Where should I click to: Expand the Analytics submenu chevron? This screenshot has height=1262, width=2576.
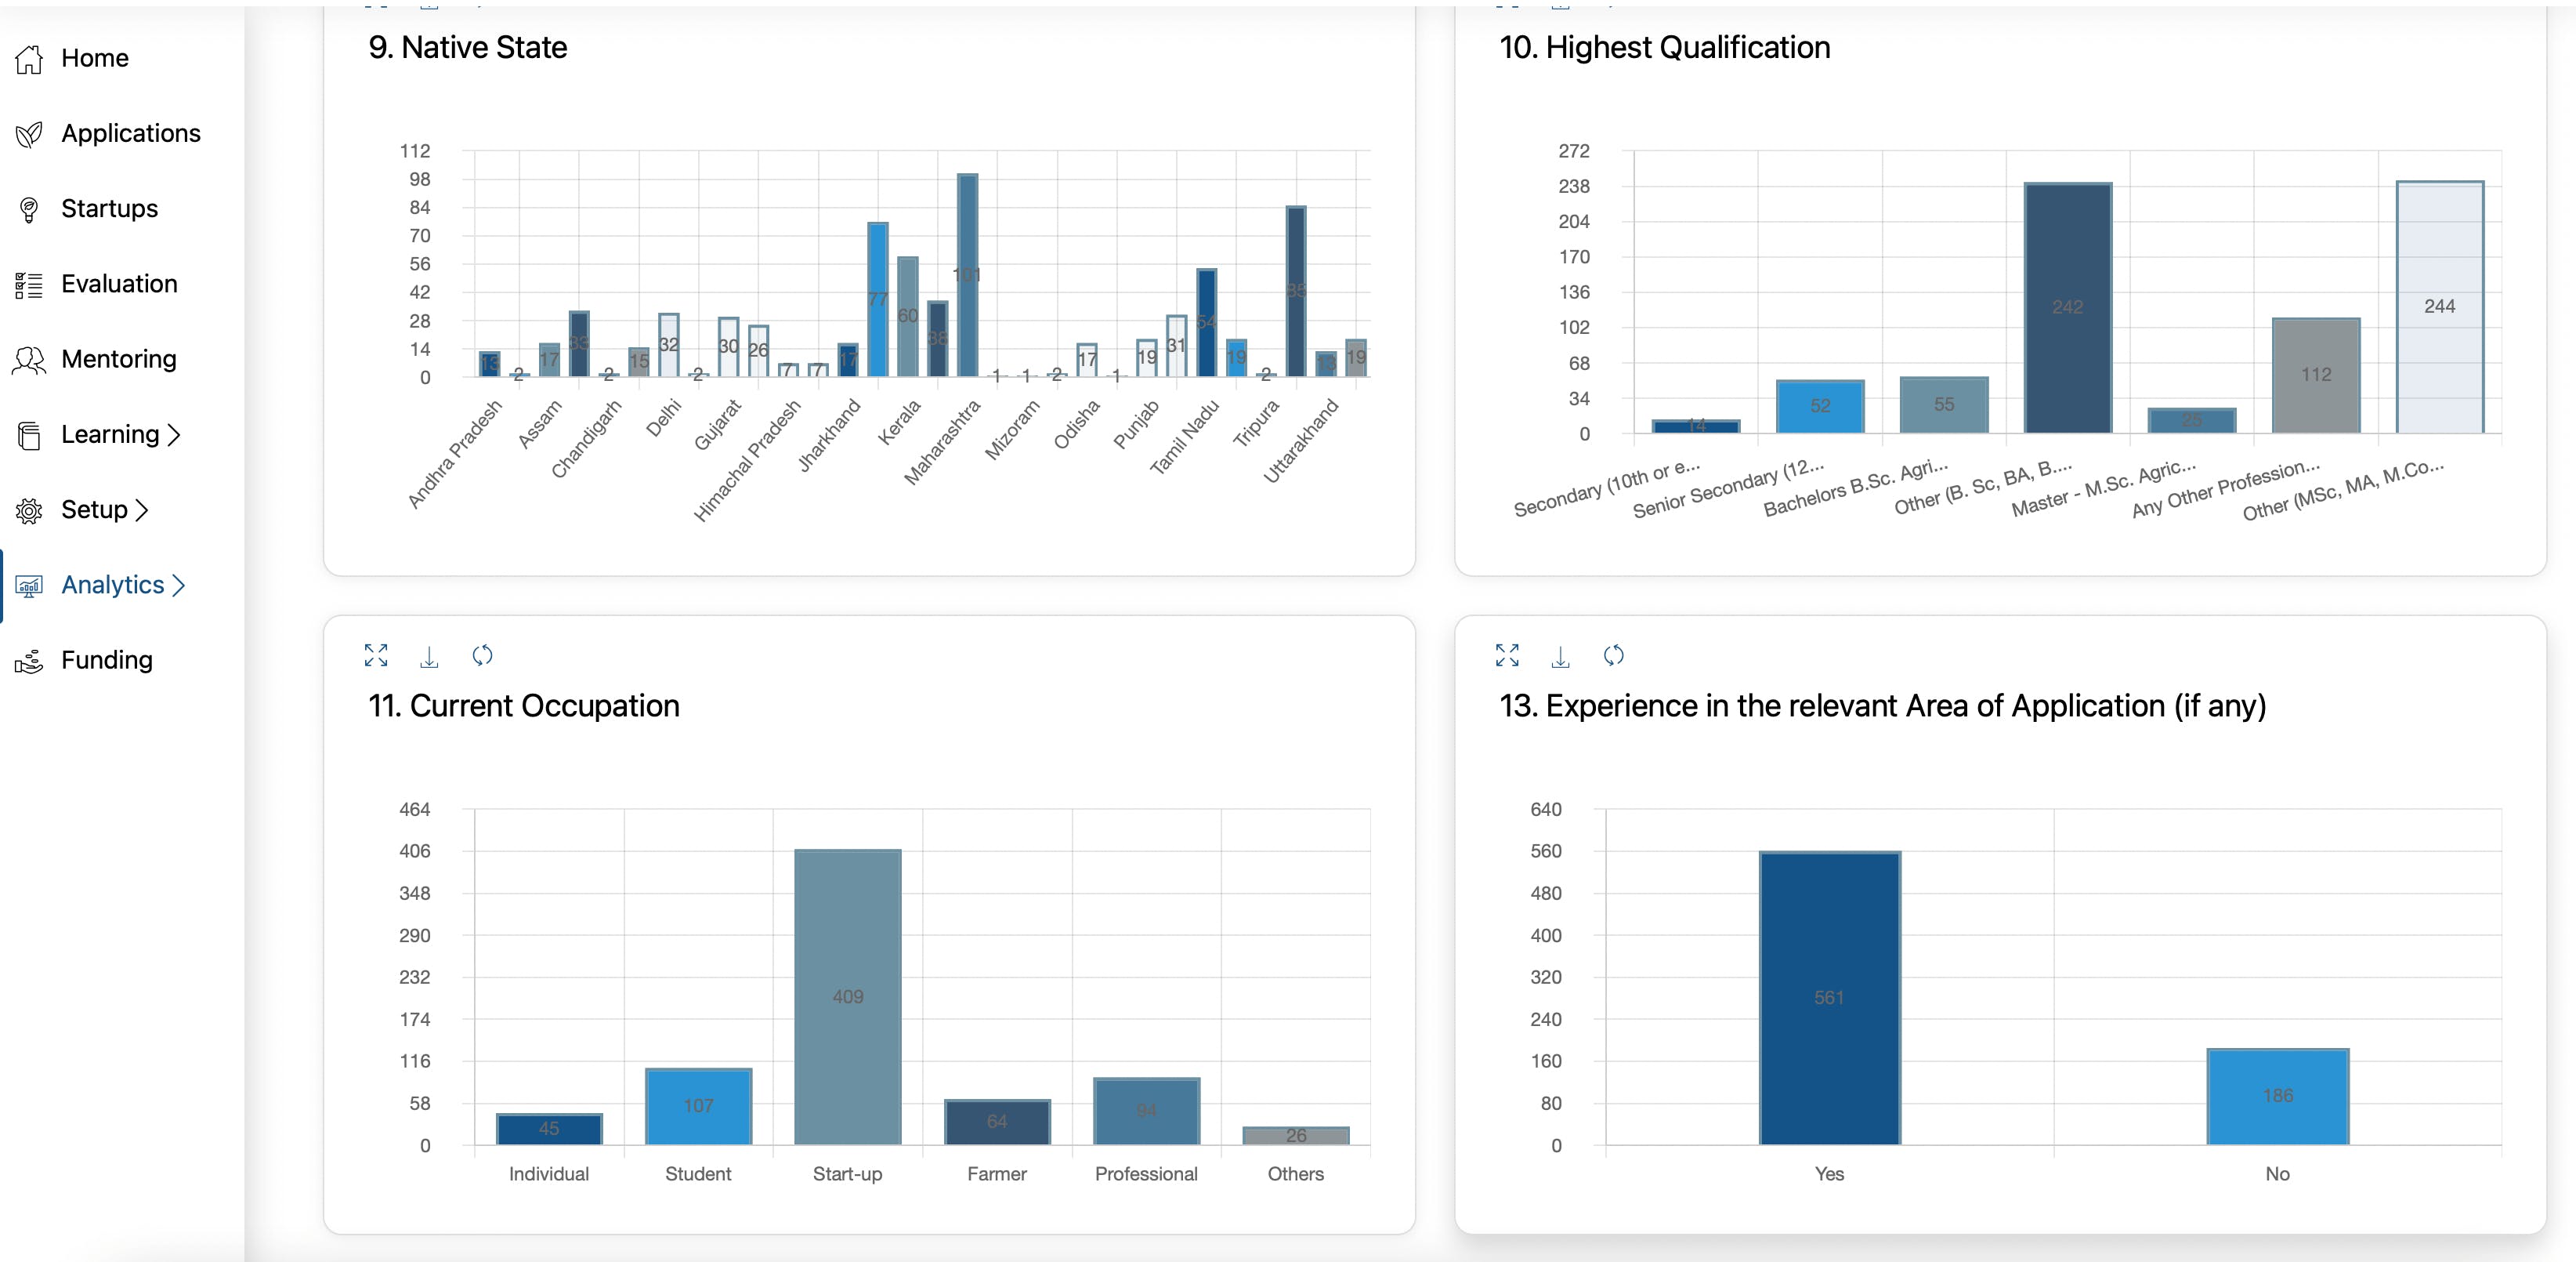[179, 586]
